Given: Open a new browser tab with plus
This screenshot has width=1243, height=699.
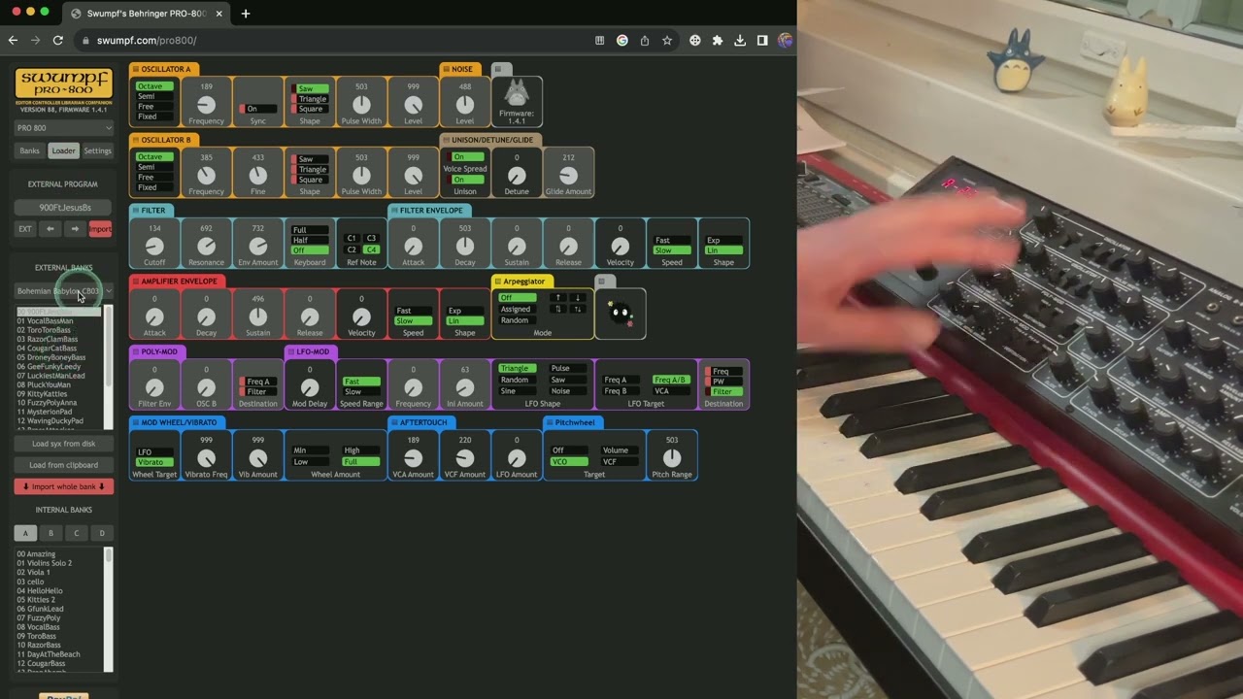Looking at the screenshot, I should click(x=246, y=14).
